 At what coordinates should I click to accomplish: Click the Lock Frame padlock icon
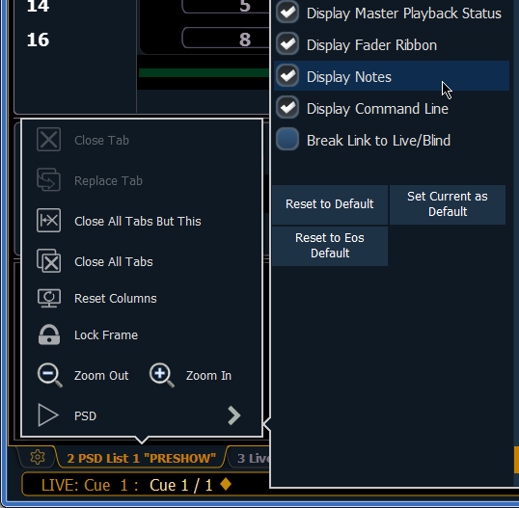pos(49,334)
